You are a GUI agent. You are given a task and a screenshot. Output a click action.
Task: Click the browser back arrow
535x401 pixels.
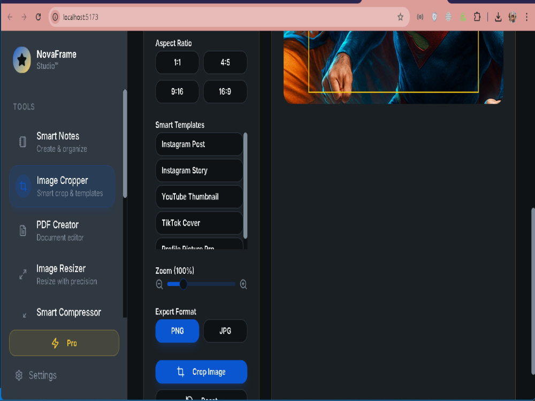[x=10, y=17]
